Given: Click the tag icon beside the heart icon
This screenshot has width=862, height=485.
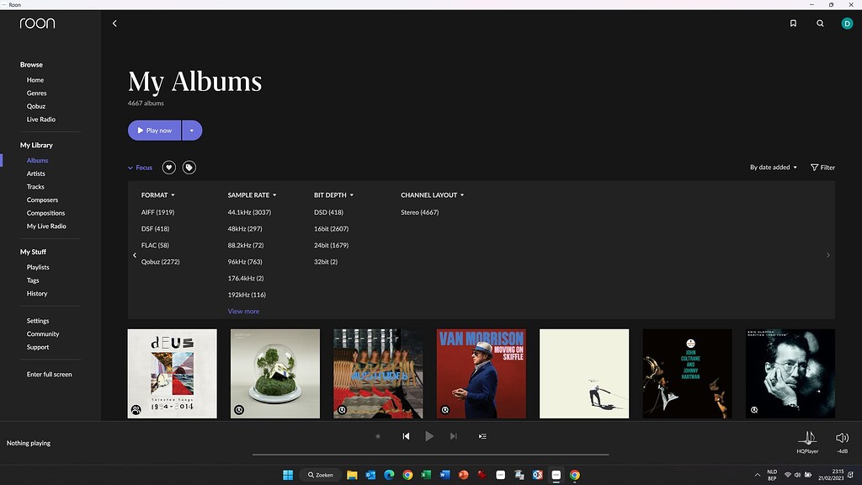Looking at the screenshot, I should (x=189, y=167).
